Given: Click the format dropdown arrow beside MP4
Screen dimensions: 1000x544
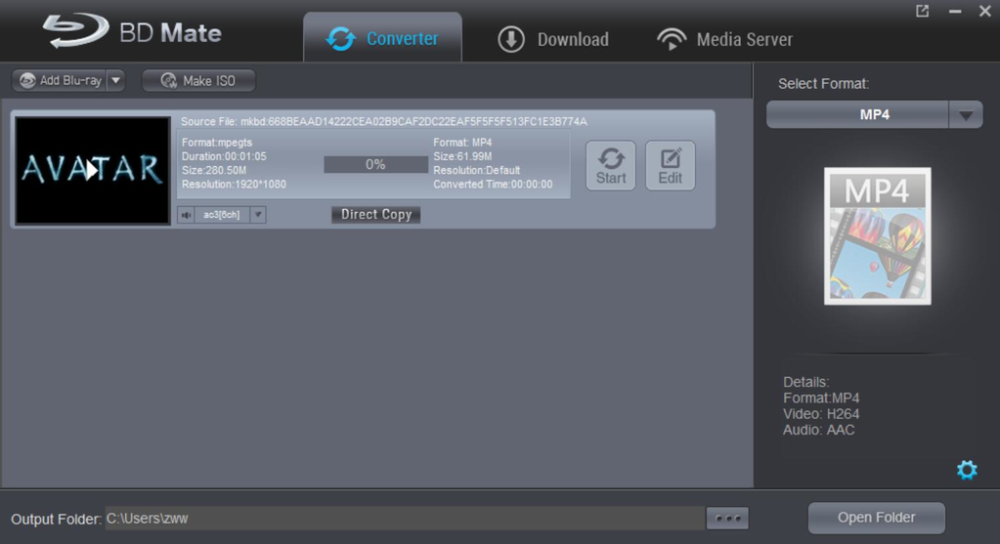Looking at the screenshot, I should tap(966, 114).
